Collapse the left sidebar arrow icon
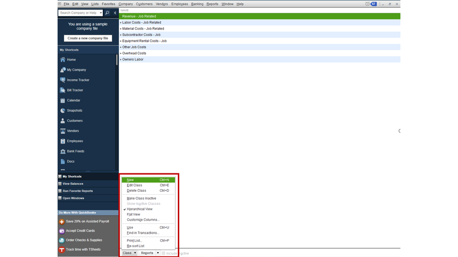The image size is (458, 257). coord(115,13)
